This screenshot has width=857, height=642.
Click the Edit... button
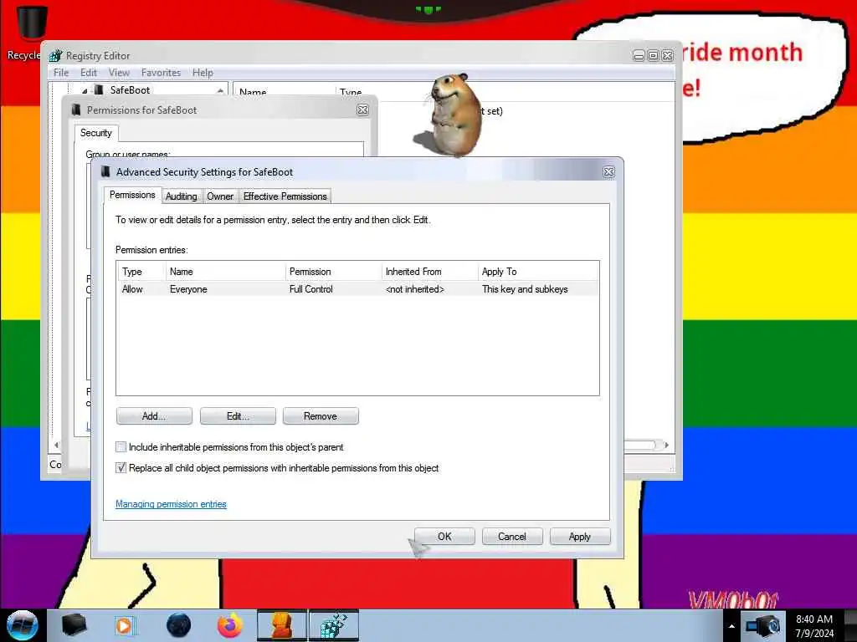coord(238,416)
